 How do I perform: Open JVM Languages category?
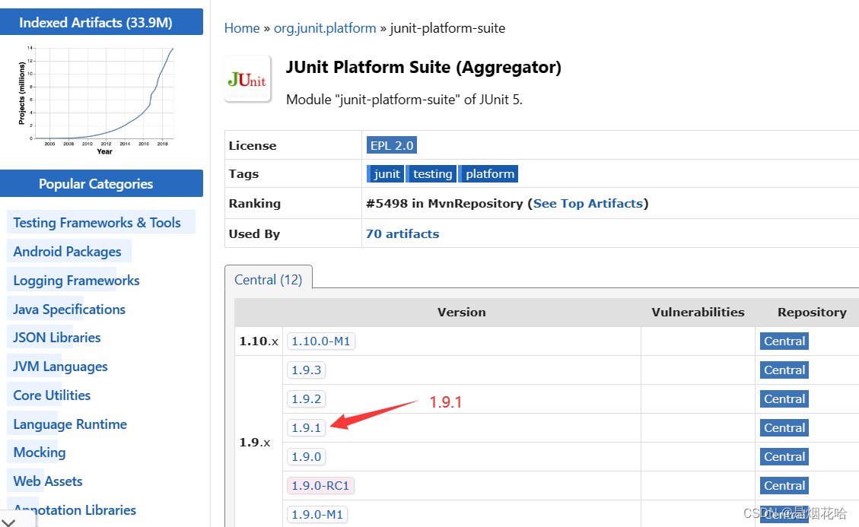60,367
